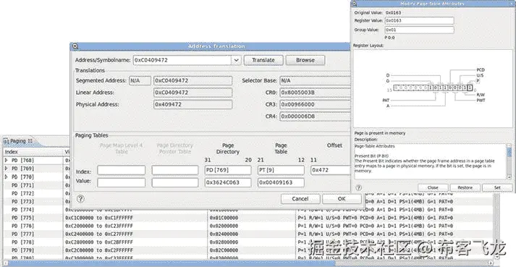
Task: Select row PD [774] in Paging table
Action: pos(33,210)
